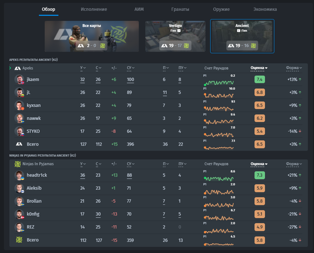
Task: Select the Гранаты tab
Action: (180, 9)
